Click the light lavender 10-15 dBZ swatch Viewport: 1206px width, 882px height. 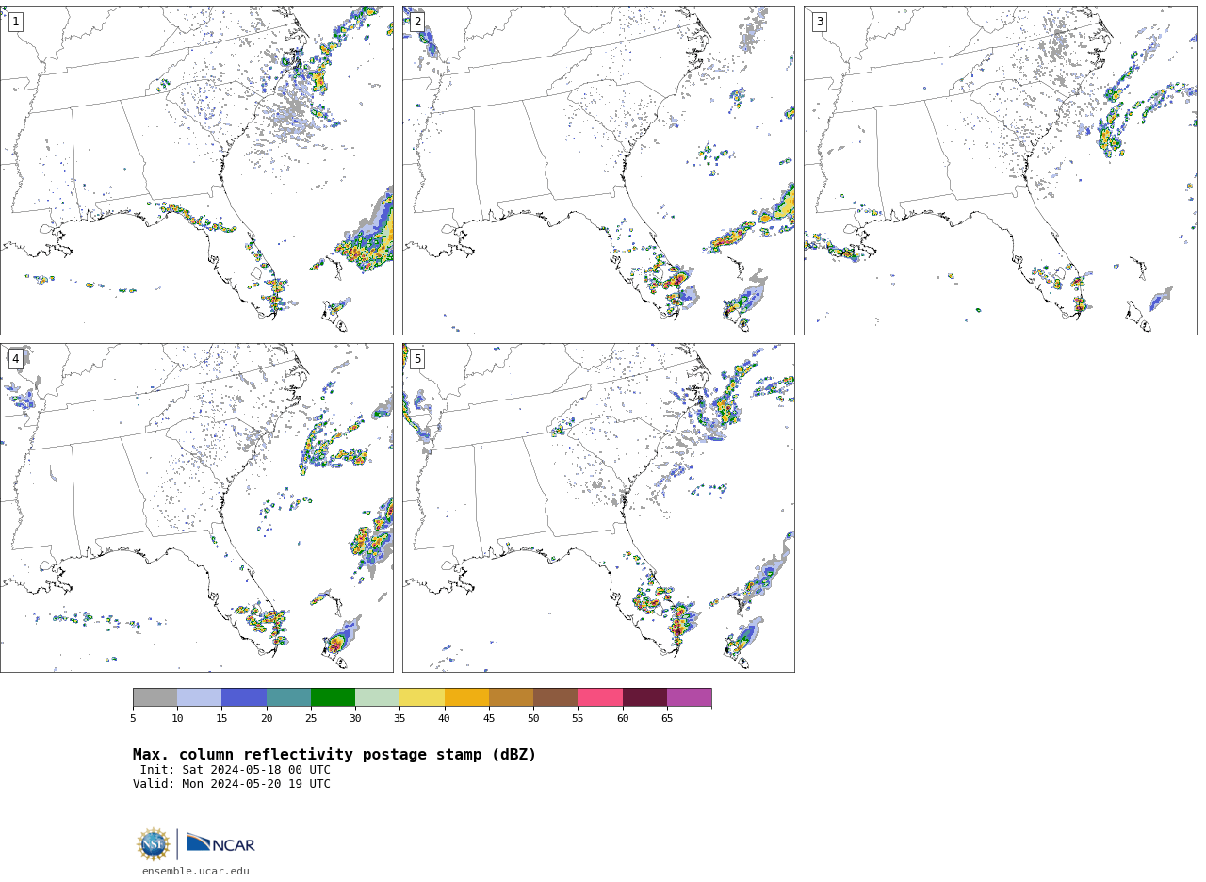tap(199, 697)
